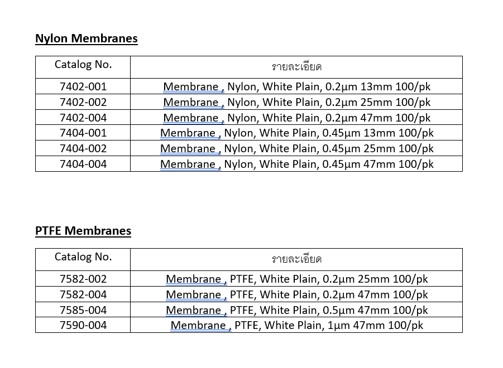Click the PTFE 0.2µm 25mm description

[x=296, y=279]
